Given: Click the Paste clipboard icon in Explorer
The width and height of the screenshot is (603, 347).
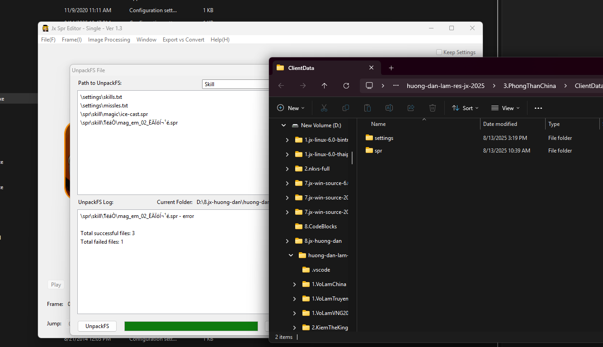Looking at the screenshot, I should click(367, 108).
